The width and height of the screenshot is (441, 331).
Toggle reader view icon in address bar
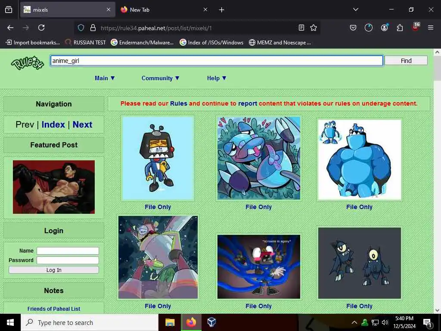pyautogui.click(x=301, y=28)
